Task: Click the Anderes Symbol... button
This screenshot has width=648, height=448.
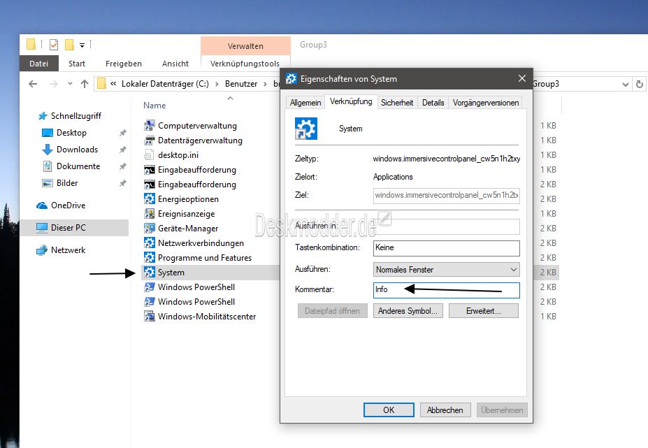Action: [x=408, y=311]
